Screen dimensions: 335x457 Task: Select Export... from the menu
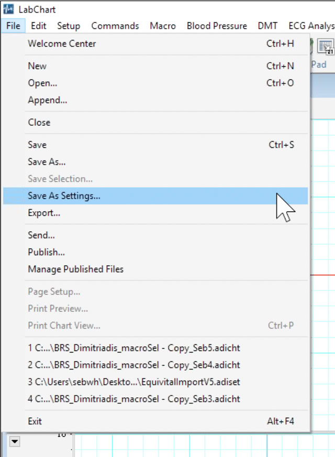(x=44, y=213)
